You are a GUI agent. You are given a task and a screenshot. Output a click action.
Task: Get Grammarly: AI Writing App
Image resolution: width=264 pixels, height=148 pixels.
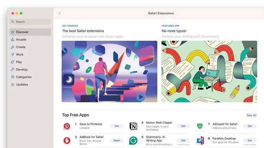click(x=183, y=140)
